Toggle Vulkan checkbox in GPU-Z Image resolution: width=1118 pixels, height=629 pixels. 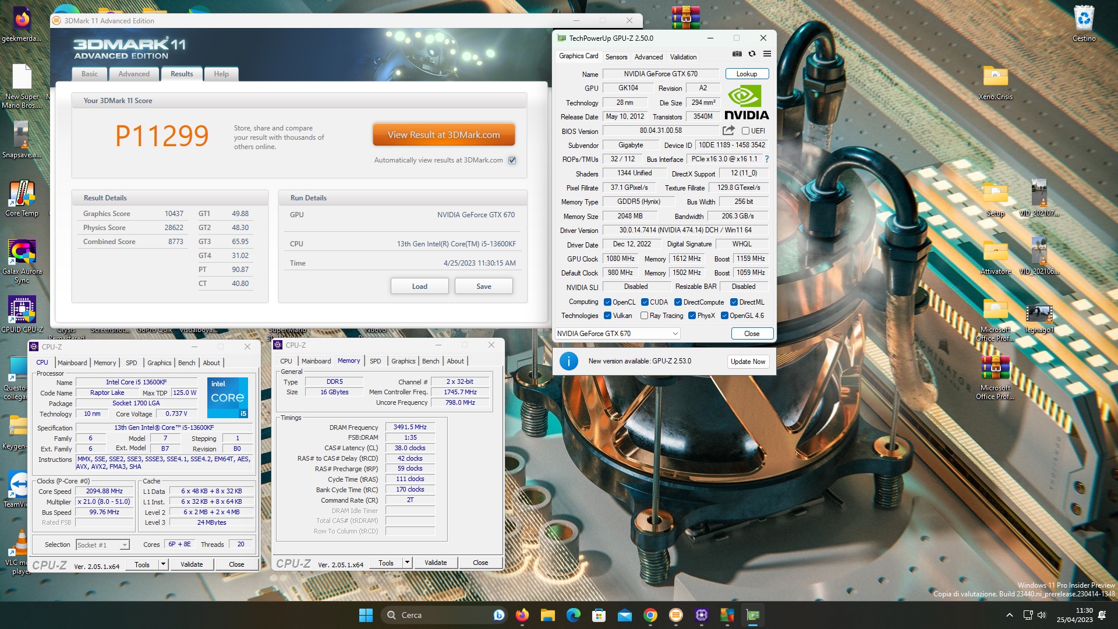tap(607, 316)
